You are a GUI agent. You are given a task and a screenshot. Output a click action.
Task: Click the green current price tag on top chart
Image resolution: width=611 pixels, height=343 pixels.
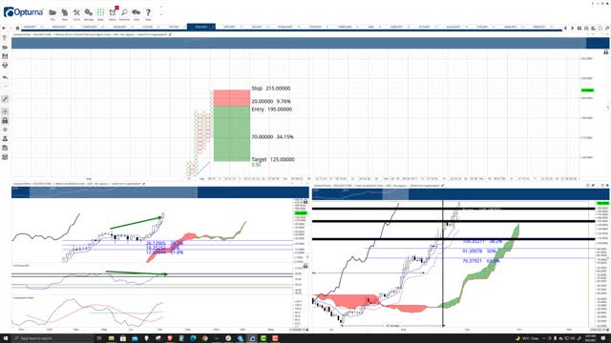[x=587, y=91]
